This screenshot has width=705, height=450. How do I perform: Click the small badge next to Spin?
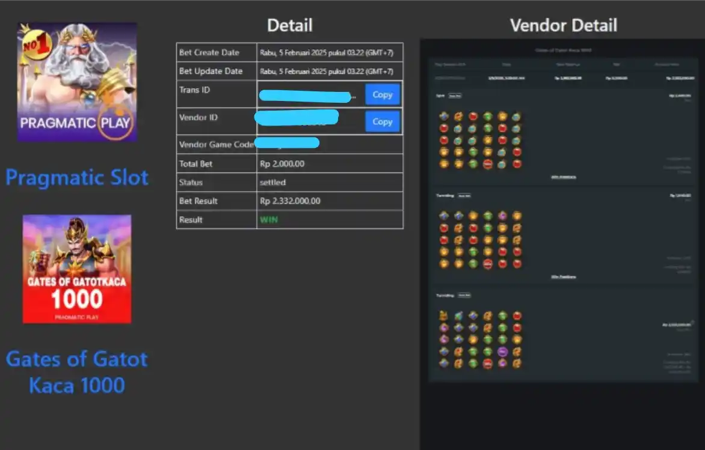pos(455,96)
